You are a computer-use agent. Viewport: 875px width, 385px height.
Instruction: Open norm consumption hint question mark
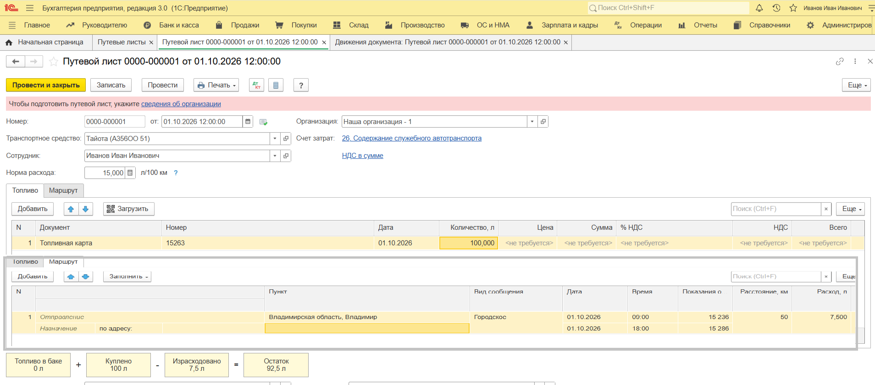click(176, 173)
